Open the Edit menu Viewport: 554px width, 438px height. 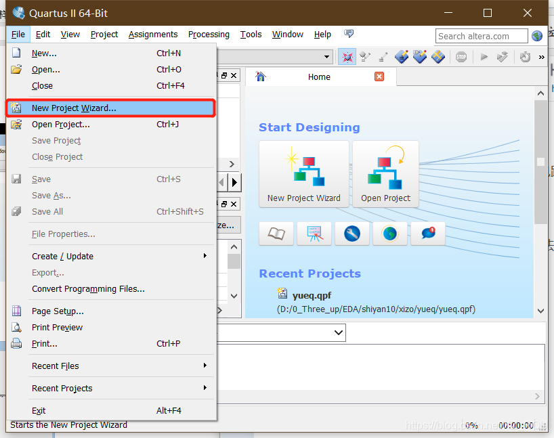(x=43, y=35)
